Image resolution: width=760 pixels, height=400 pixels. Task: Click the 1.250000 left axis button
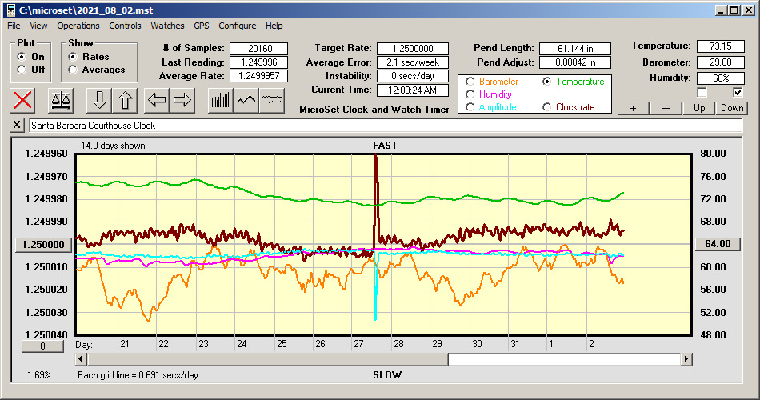click(44, 244)
